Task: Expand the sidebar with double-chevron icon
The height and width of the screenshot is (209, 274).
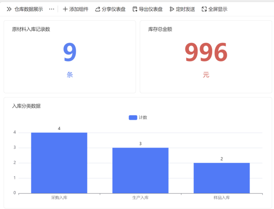Action: point(9,9)
